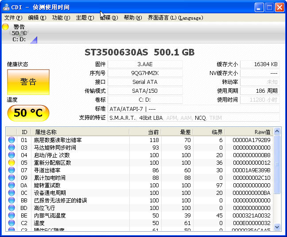Click the serial number field 9QG7HMZK
This screenshot has width=287, height=237.
pos(145,73)
